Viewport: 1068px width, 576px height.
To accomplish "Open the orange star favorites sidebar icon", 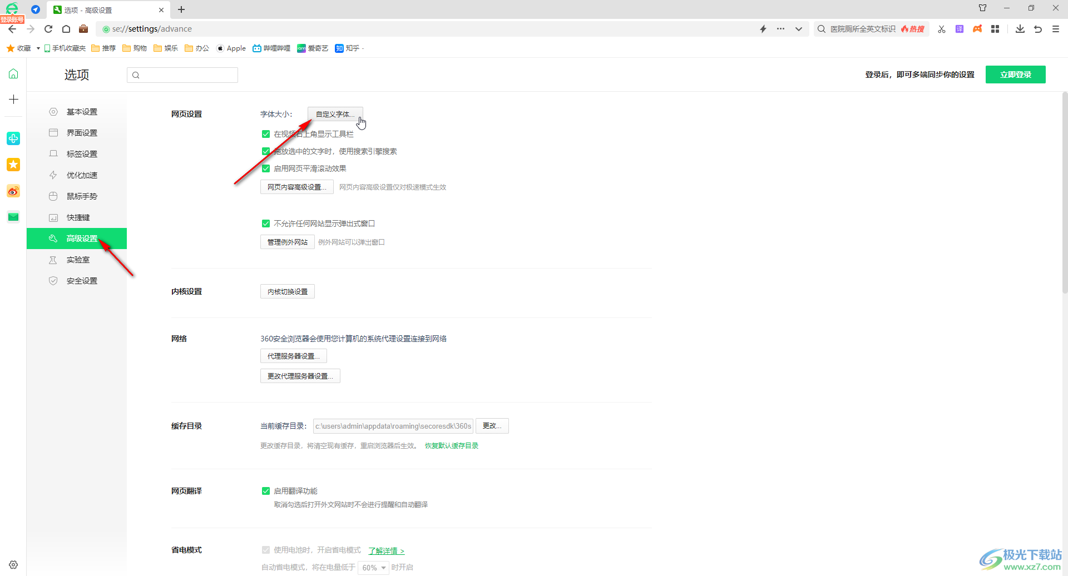I will (13, 165).
